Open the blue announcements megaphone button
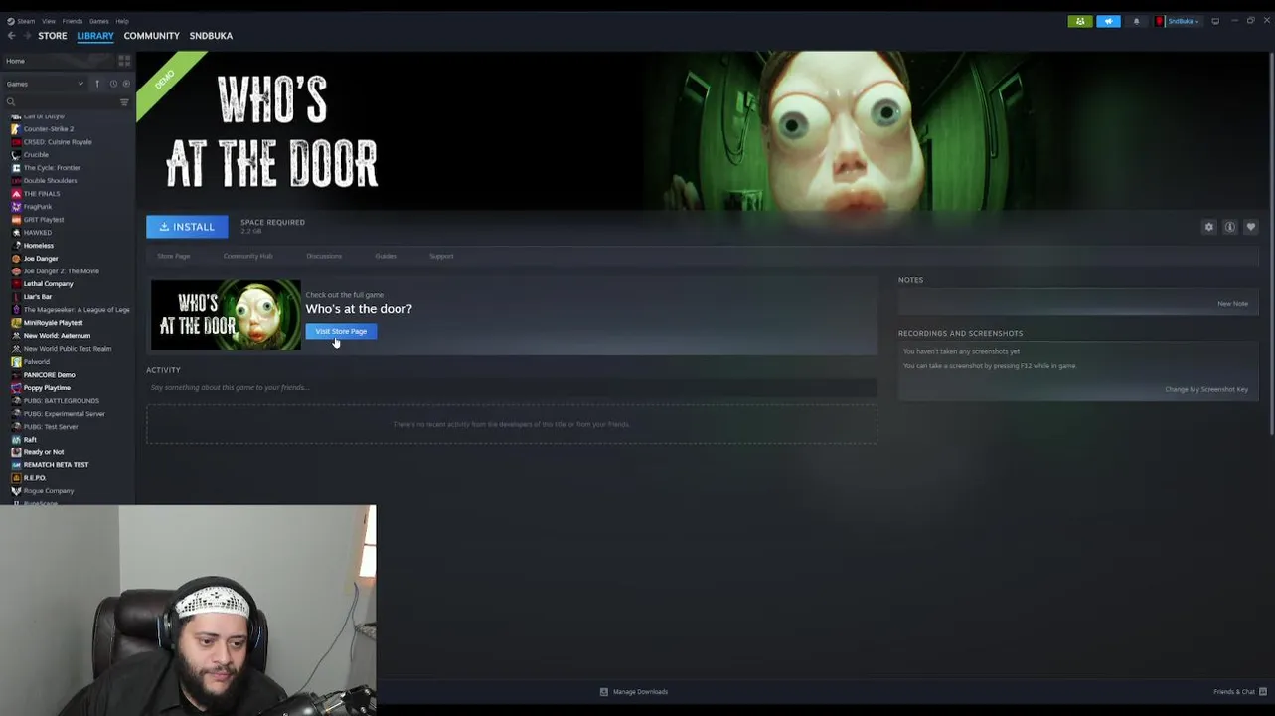The width and height of the screenshot is (1275, 716). [x=1108, y=21]
